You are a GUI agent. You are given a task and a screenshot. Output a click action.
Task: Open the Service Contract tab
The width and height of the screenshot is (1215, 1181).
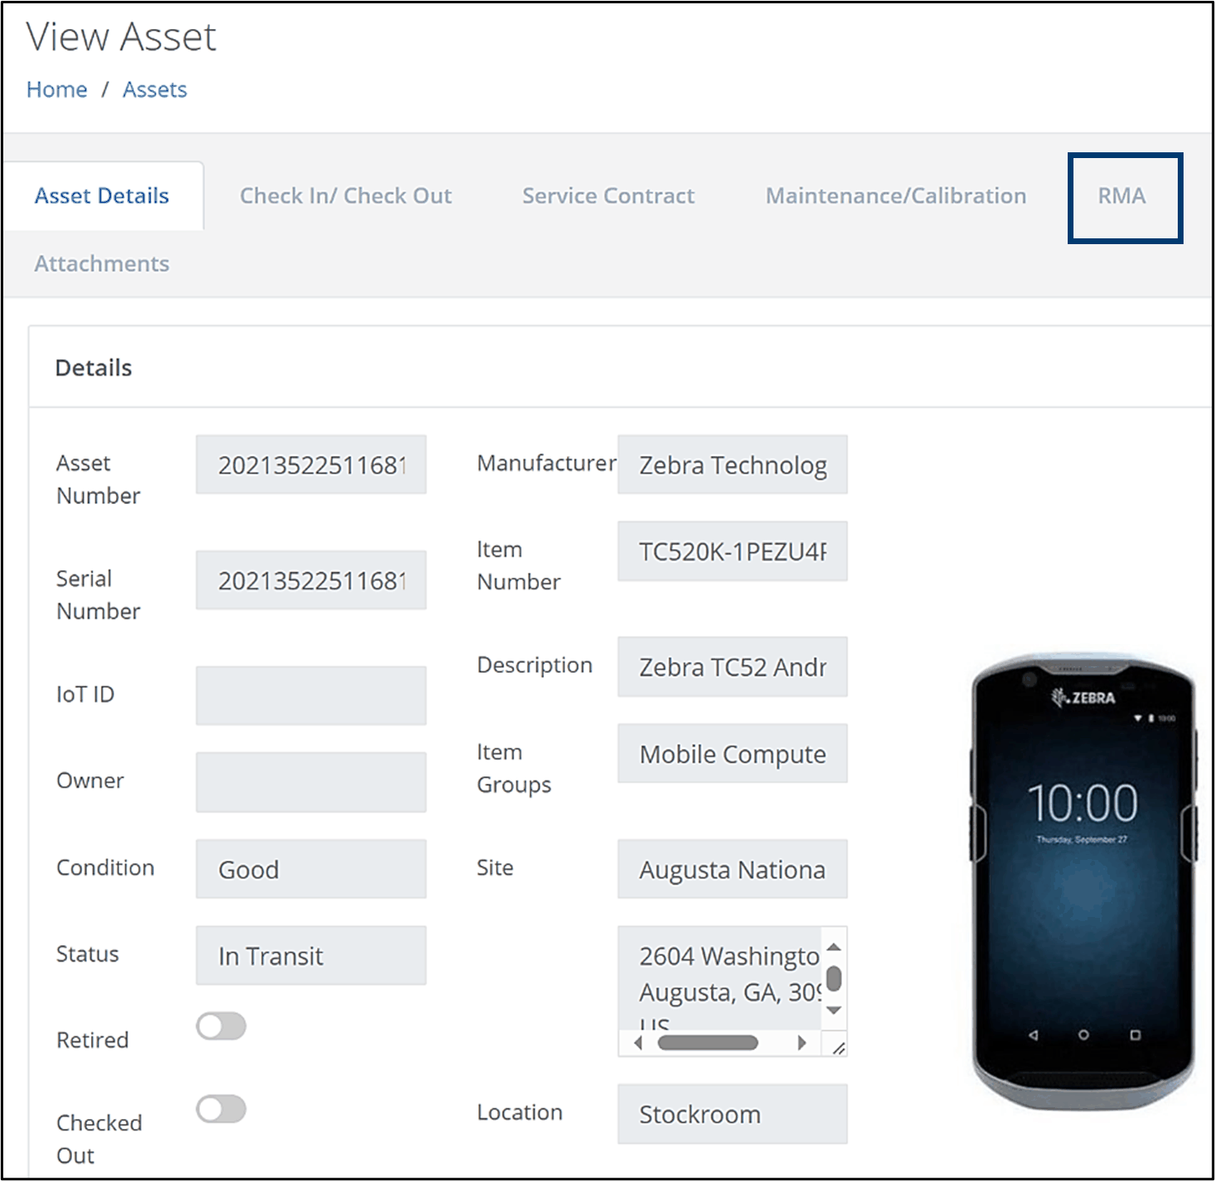pos(608,196)
